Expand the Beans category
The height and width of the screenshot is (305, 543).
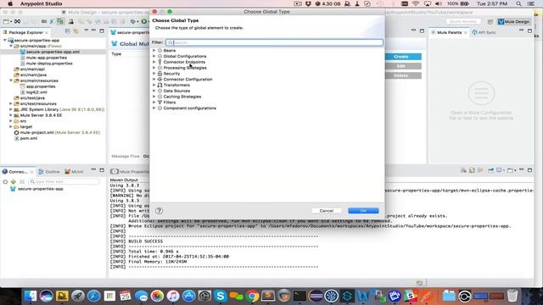pos(154,51)
